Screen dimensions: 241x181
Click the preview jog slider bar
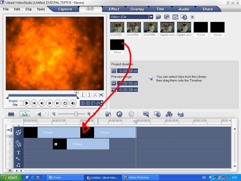[x=43, y=95]
